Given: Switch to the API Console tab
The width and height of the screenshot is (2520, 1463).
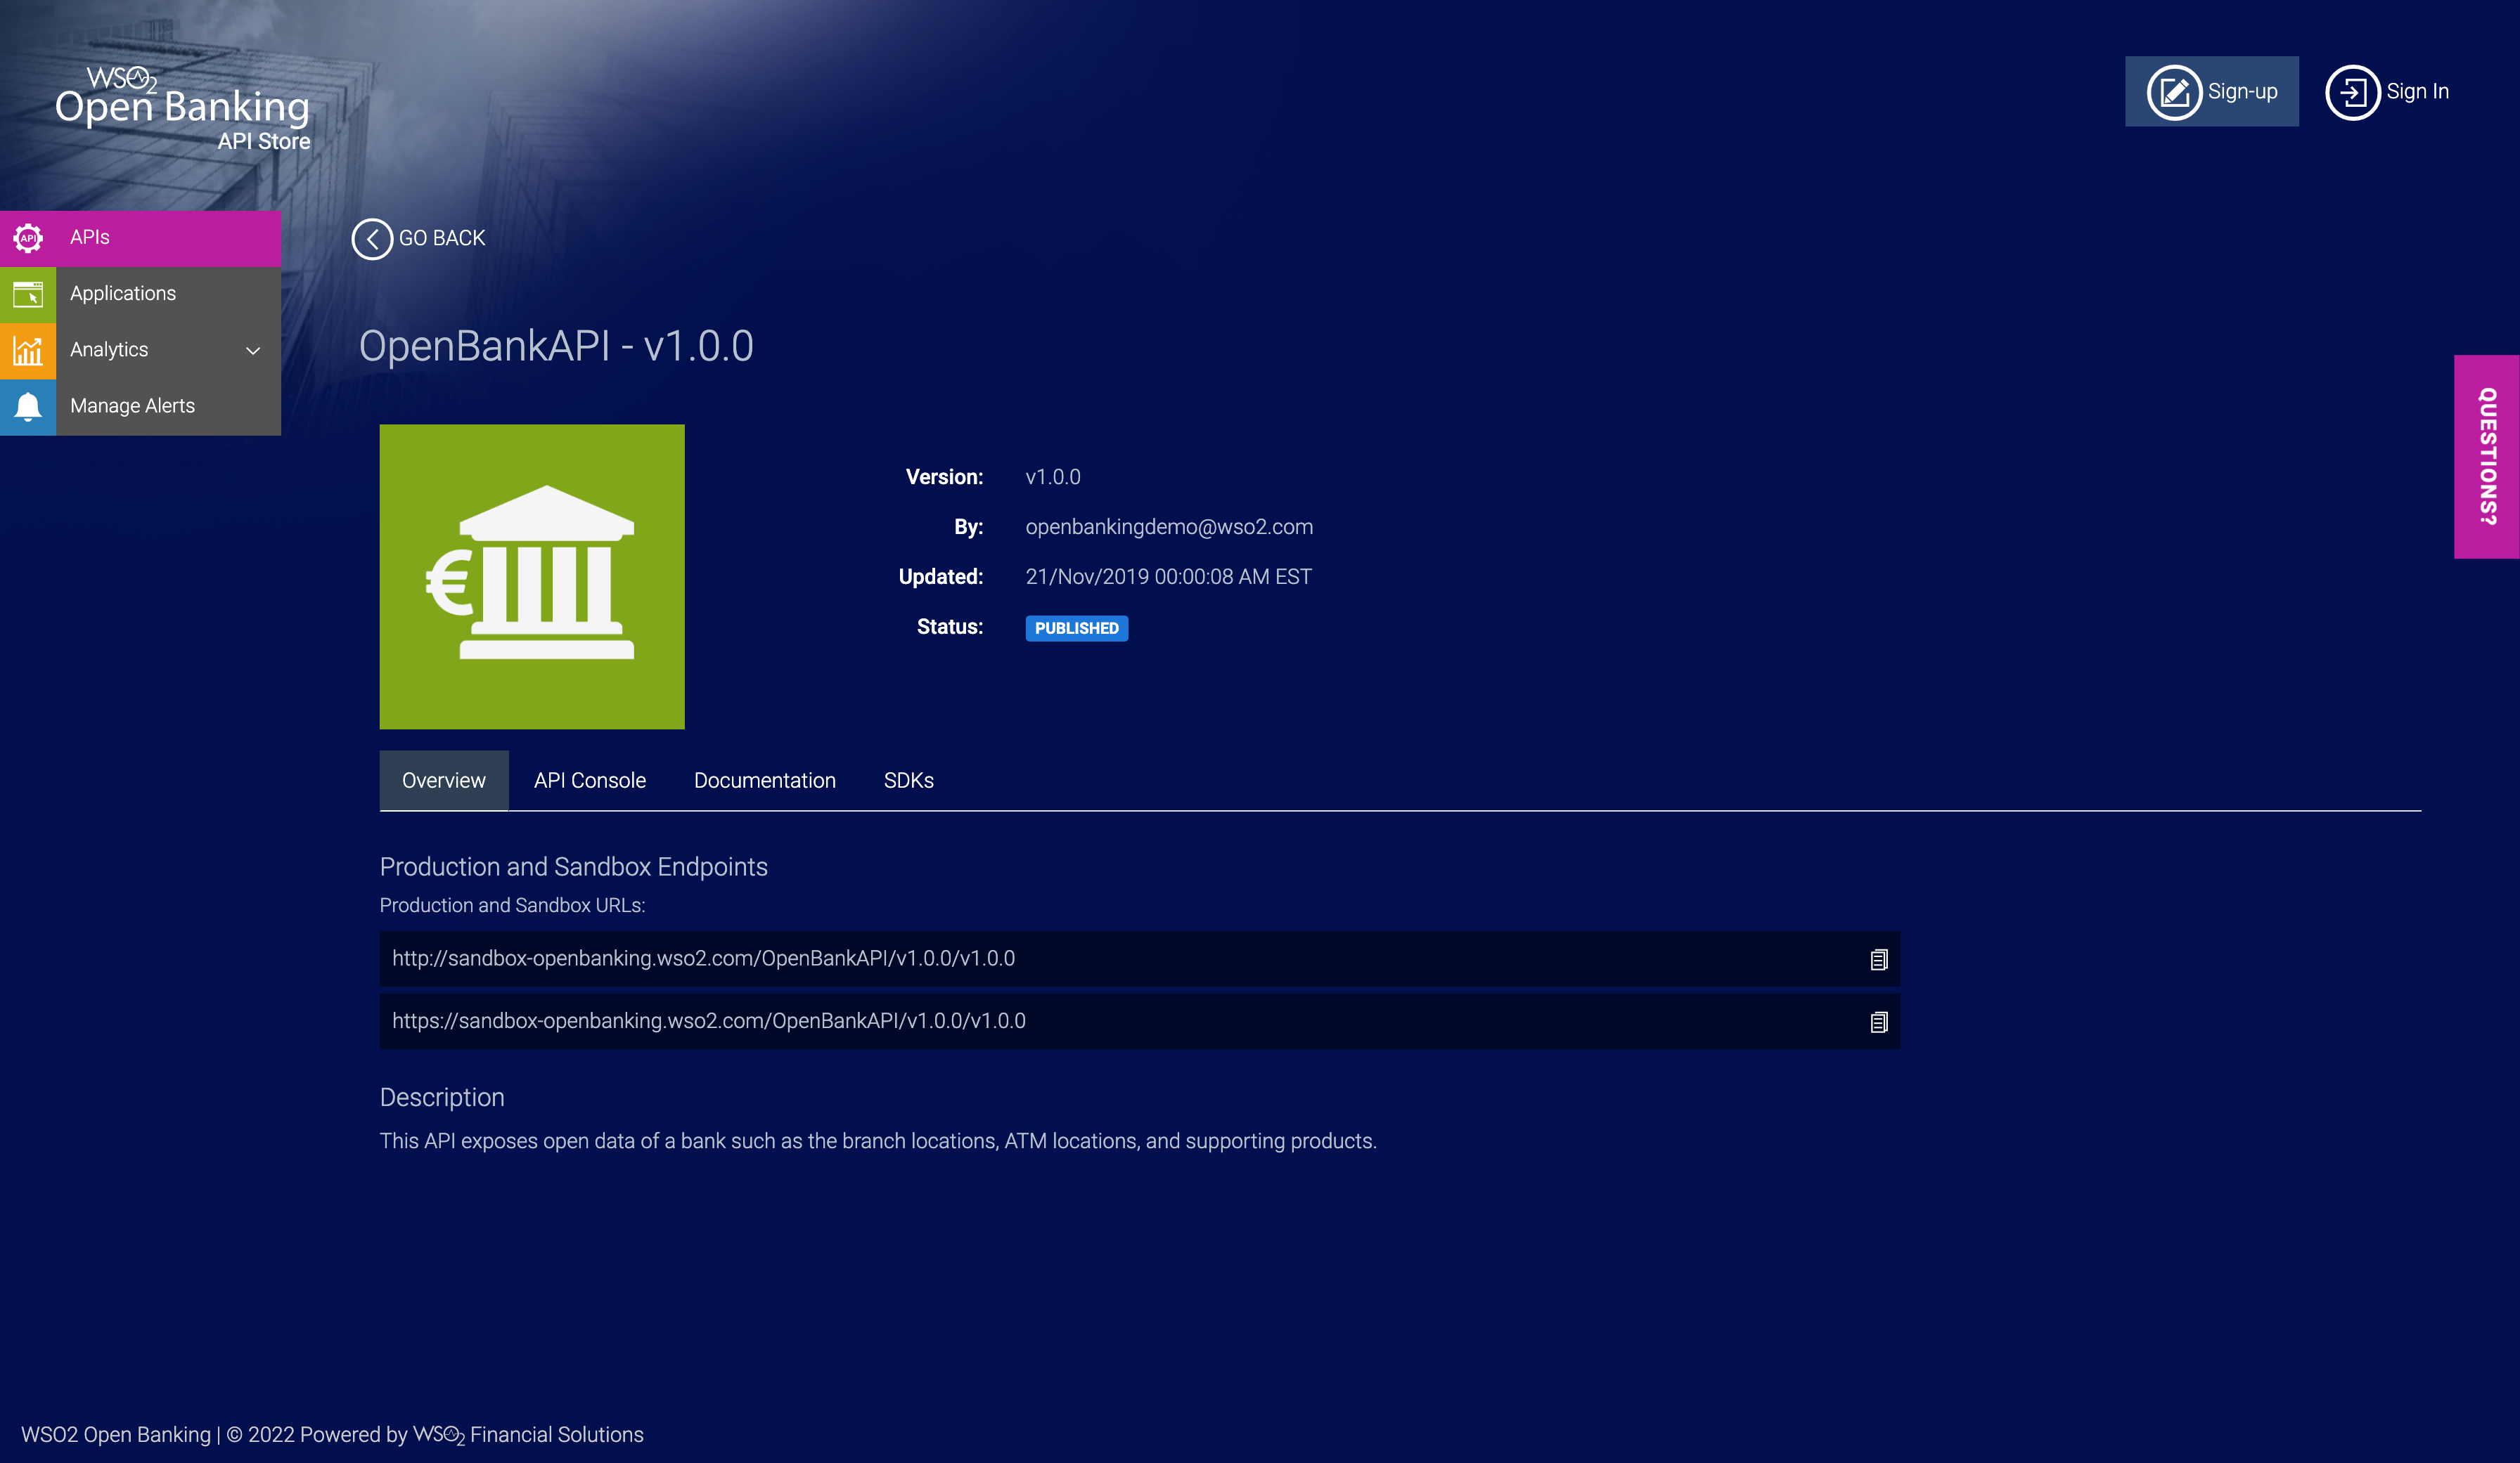Looking at the screenshot, I should pyautogui.click(x=589, y=781).
